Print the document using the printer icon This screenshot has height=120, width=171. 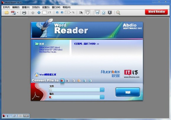click(24, 13)
